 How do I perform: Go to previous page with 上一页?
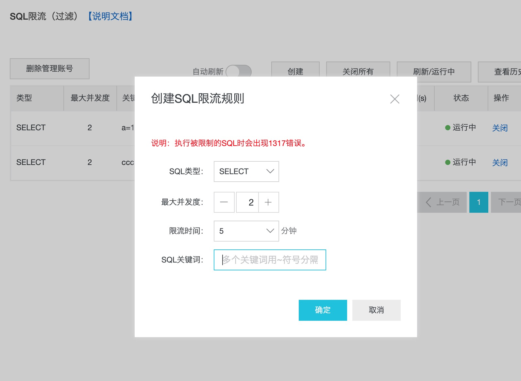point(443,202)
